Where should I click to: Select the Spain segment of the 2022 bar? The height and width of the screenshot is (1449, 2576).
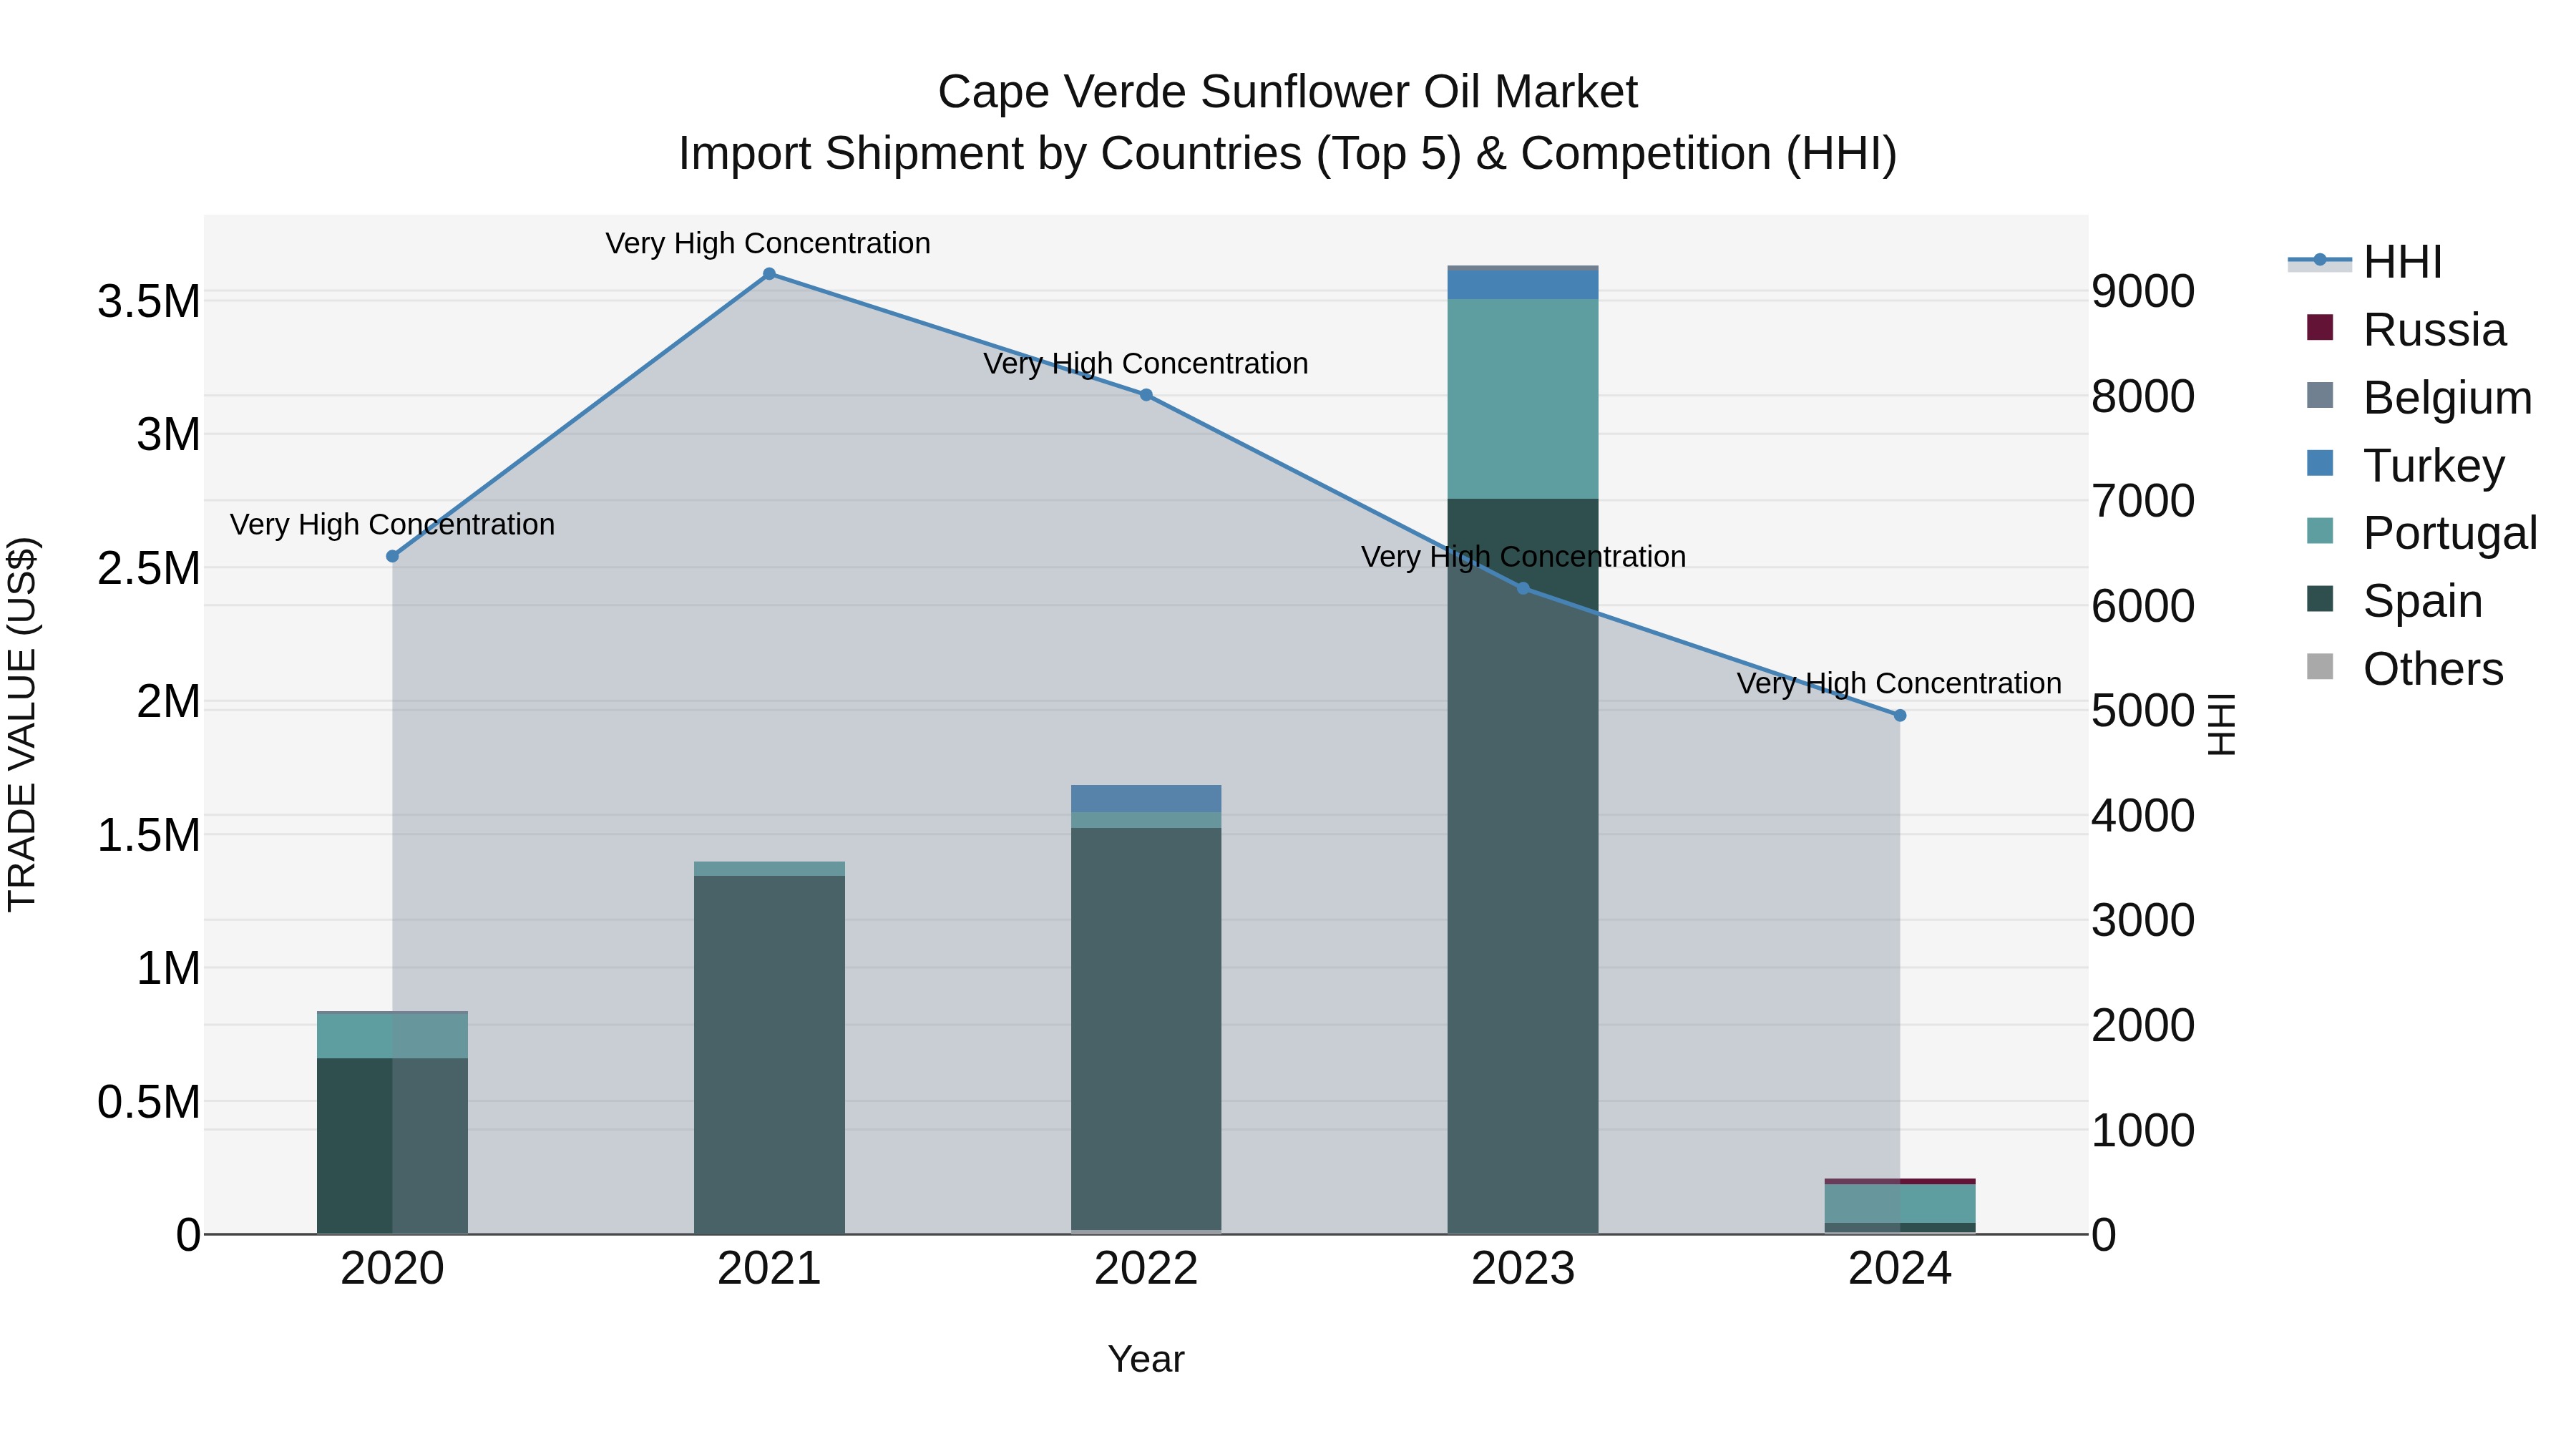1146,1029
